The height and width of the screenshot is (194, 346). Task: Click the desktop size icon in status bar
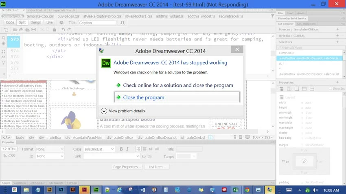(x=247, y=137)
